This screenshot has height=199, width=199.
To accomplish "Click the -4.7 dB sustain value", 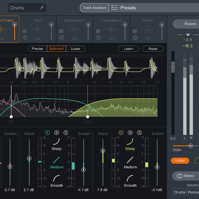I will [83, 190].
